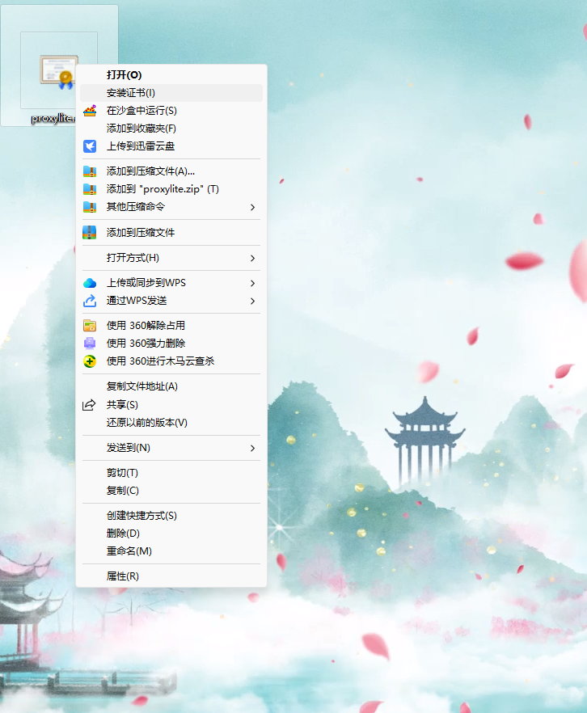Image resolution: width=587 pixels, height=713 pixels.
Task: Choose 上传到迅雷云盘 entry
Action: pyautogui.click(x=171, y=146)
